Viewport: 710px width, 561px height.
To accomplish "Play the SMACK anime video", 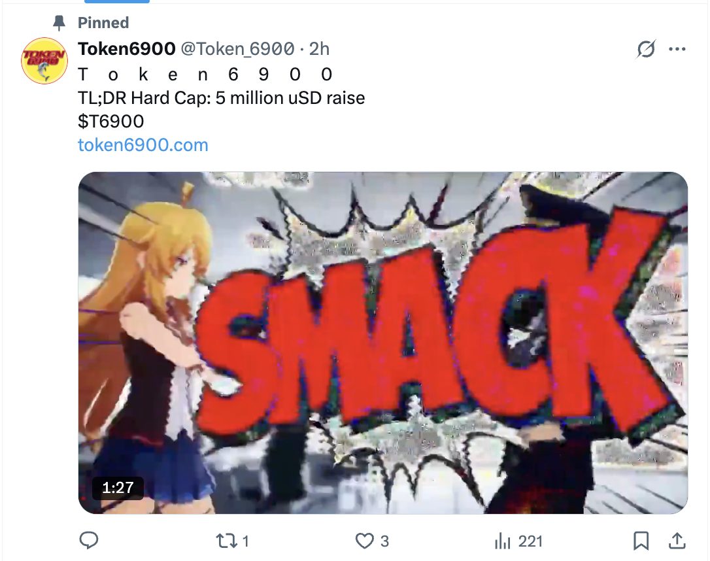I will [382, 342].
